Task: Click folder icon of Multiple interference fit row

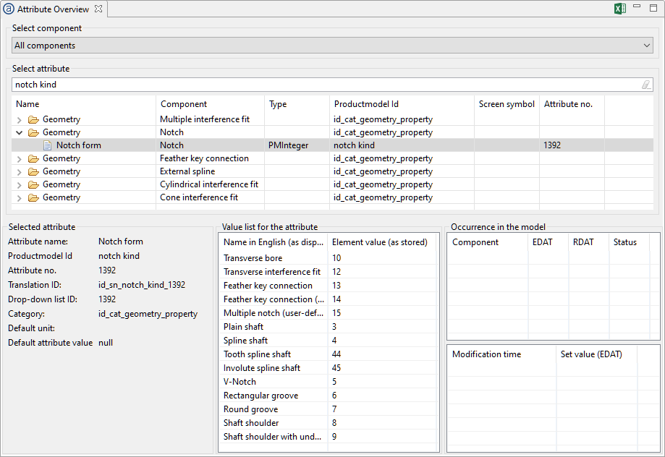Action: pyautogui.click(x=33, y=119)
